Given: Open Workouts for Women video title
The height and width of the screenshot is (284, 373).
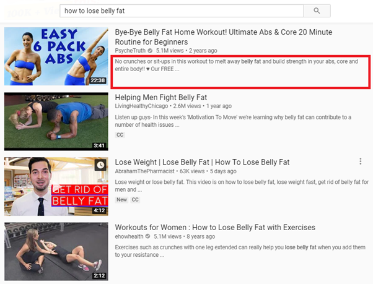Looking at the screenshot, I should 215,228.
